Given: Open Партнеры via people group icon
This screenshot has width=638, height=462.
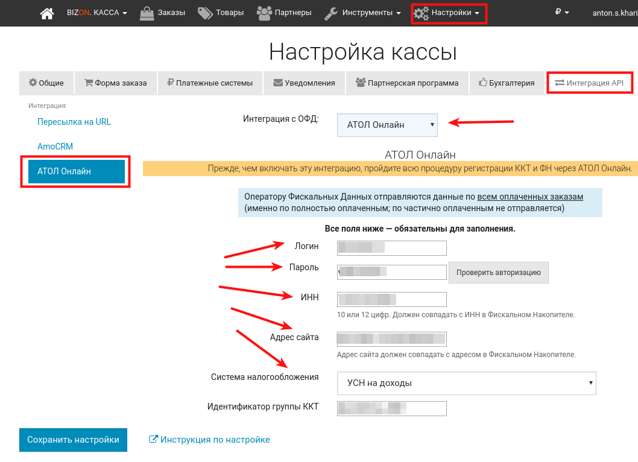Looking at the screenshot, I should pyautogui.click(x=264, y=13).
